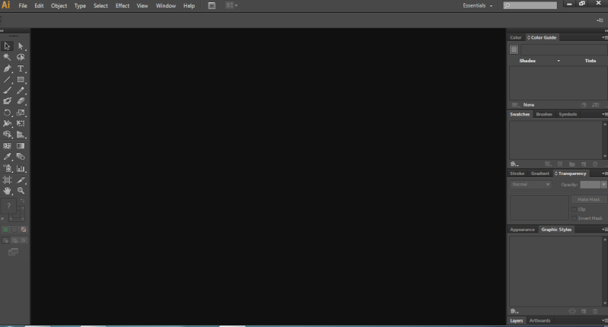Change screen mode at toolbar bottom
608x327 pixels.
[13, 252]
